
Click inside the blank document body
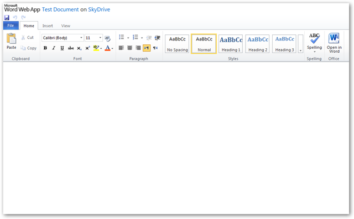pyautogui.click(x=176, y=138)
